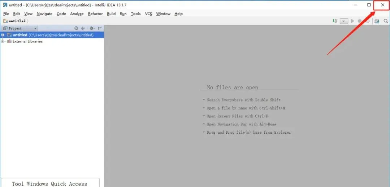Click the Collapse All icon in Project panel
The image size is (390, 187).
83,28
